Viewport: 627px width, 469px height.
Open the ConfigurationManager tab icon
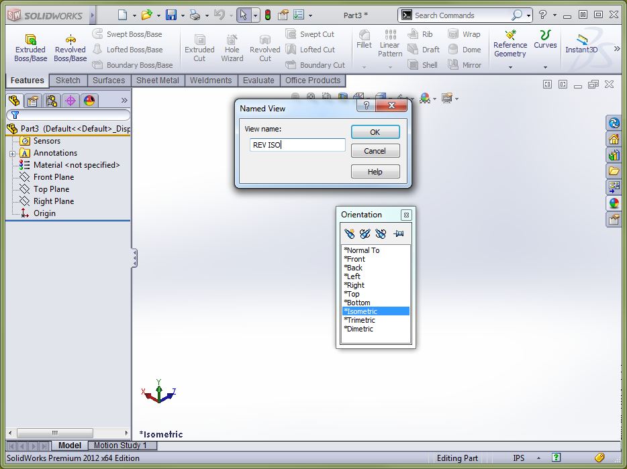[x=52, y=101]
